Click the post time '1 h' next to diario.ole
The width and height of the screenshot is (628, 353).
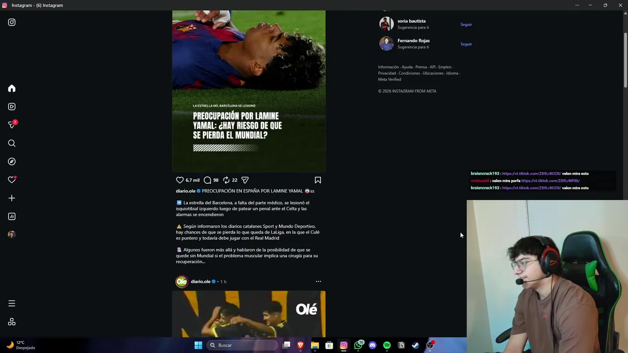point(223,282)
